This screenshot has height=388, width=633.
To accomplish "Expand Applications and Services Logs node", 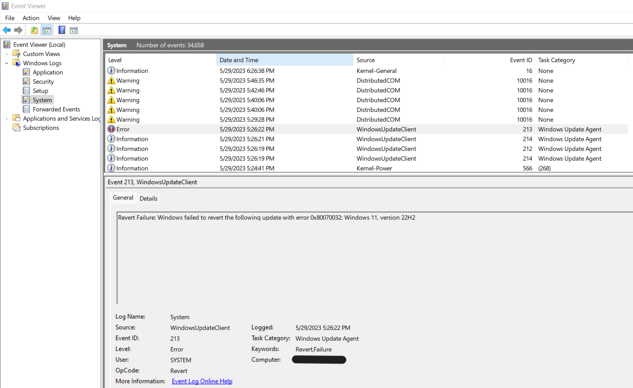I will click(7, 119).
